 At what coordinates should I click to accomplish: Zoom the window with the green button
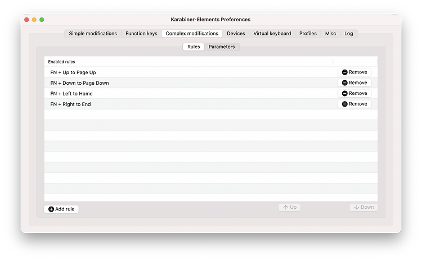coord(42,20)
